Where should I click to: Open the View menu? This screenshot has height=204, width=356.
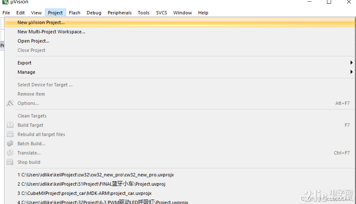point(36,13)
